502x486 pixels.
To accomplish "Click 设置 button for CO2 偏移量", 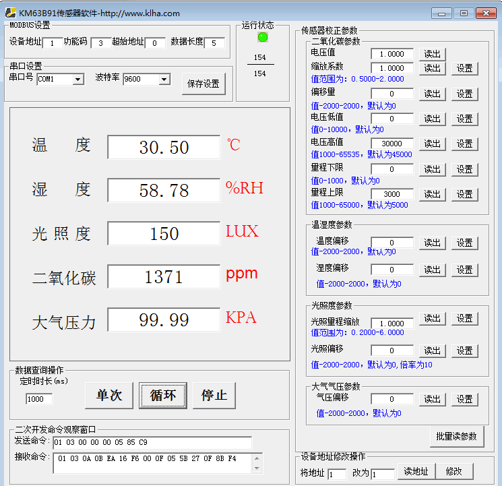I will pos(465,94).
